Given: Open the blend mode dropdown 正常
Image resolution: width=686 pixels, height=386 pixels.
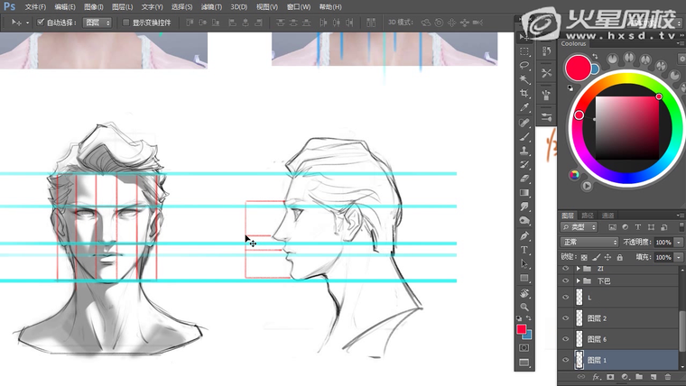Looking at the screenshot, I should 589,243.
